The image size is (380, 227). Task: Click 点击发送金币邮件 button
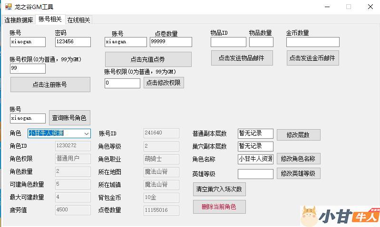click(313, 58)
